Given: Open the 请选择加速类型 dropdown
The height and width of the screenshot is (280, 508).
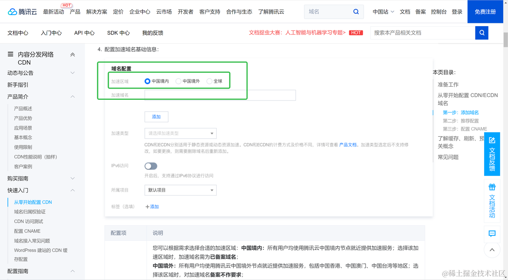Looking at the screenshot, I should [x=181, y=133].
